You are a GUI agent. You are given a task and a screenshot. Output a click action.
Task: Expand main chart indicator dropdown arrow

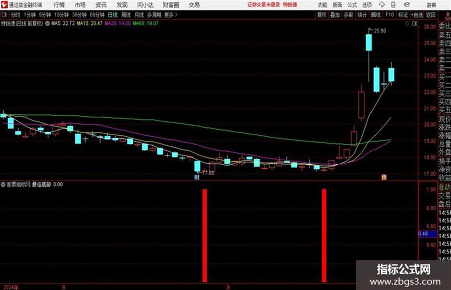pos(47,23)
